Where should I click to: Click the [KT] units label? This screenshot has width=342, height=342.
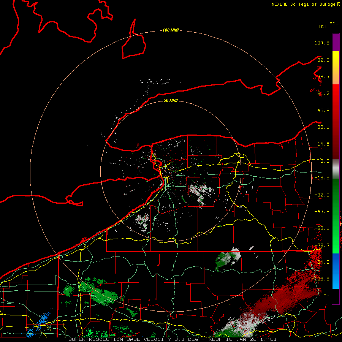click(324, 26)
